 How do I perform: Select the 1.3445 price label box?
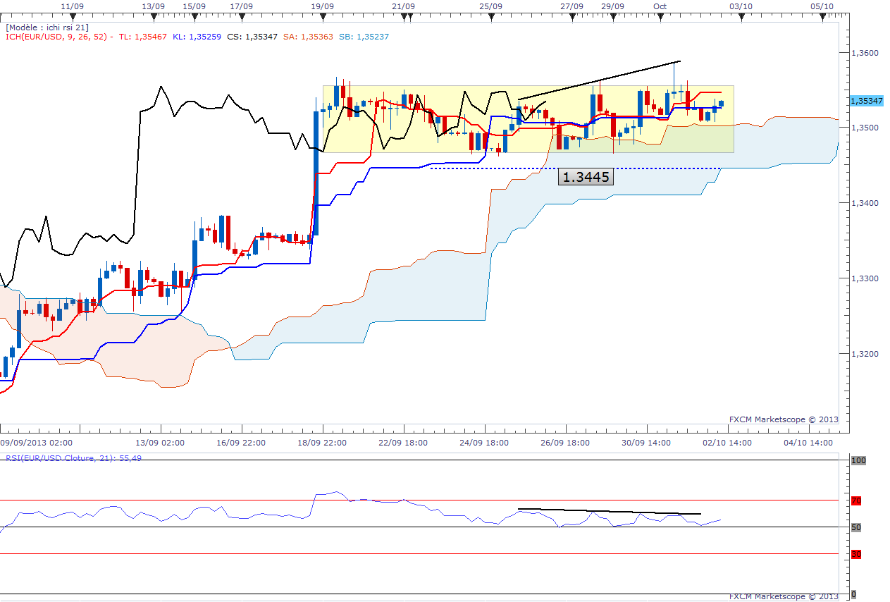click(x=586, y=177)
